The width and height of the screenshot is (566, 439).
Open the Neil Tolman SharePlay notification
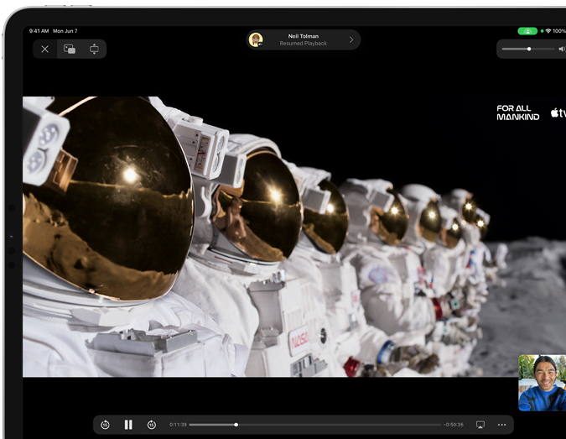(x=304, y=39)
